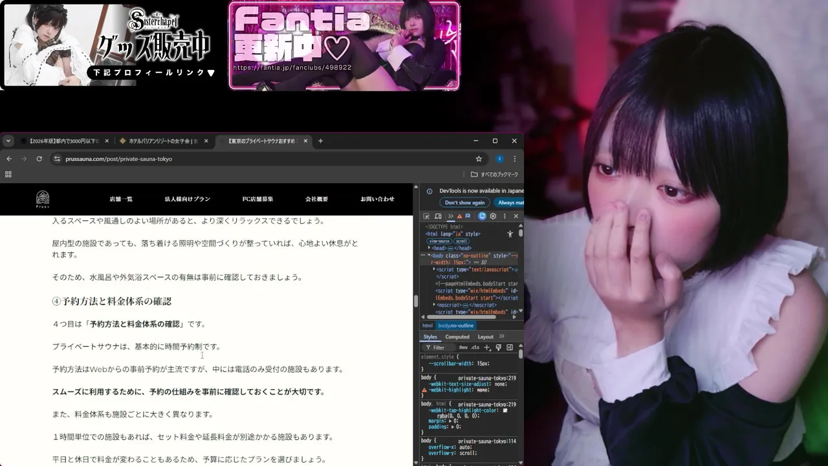Click the styles Filter field
The image size is (828, 466).
tap(440, 348)
